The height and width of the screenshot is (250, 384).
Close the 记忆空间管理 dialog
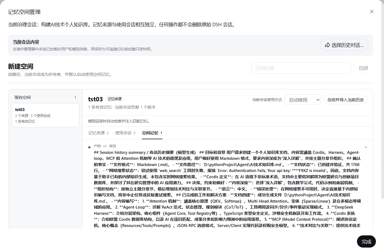coord(372,12)
